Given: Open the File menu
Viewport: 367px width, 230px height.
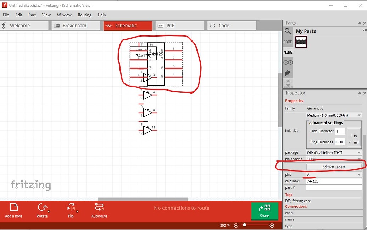Looking at the screenshot, I should point(6,15).
